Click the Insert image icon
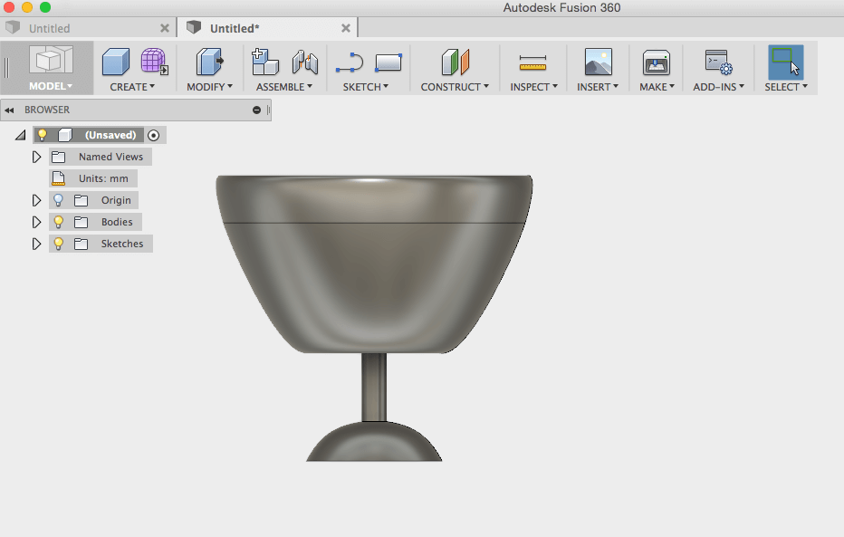This screenshot has width=844, height=537. (598, 62)
